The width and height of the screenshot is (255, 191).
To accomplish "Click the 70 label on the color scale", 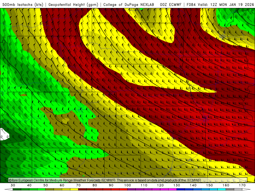I will pyautogui.click(x=78, y=185).
